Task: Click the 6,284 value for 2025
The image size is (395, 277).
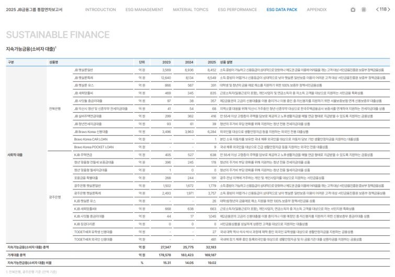Action: 212,132
